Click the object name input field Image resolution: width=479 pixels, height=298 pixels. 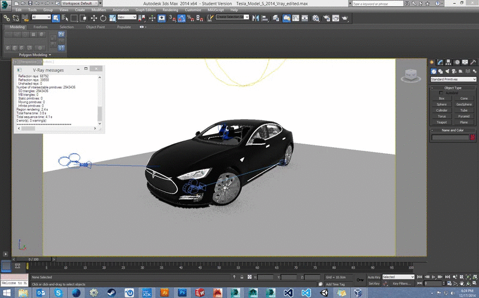pyautogui.click(x=450, y=138)
